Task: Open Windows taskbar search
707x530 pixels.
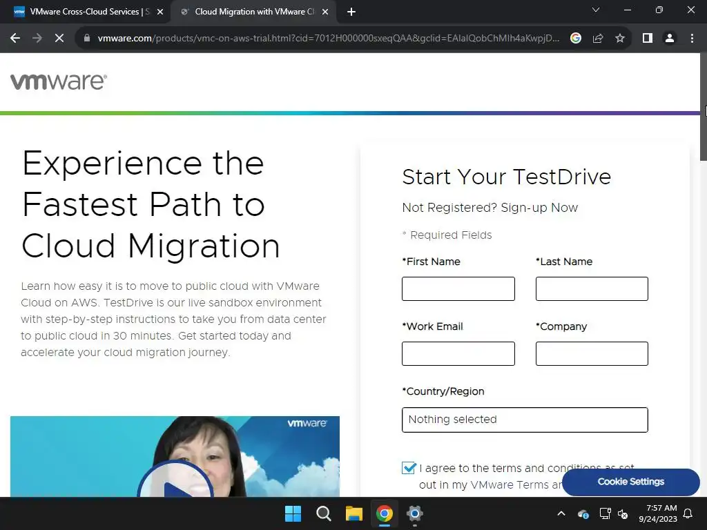Action: point(323,513)
